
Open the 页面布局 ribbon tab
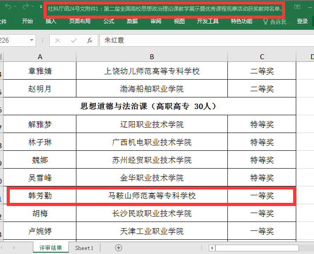point(79,21)
